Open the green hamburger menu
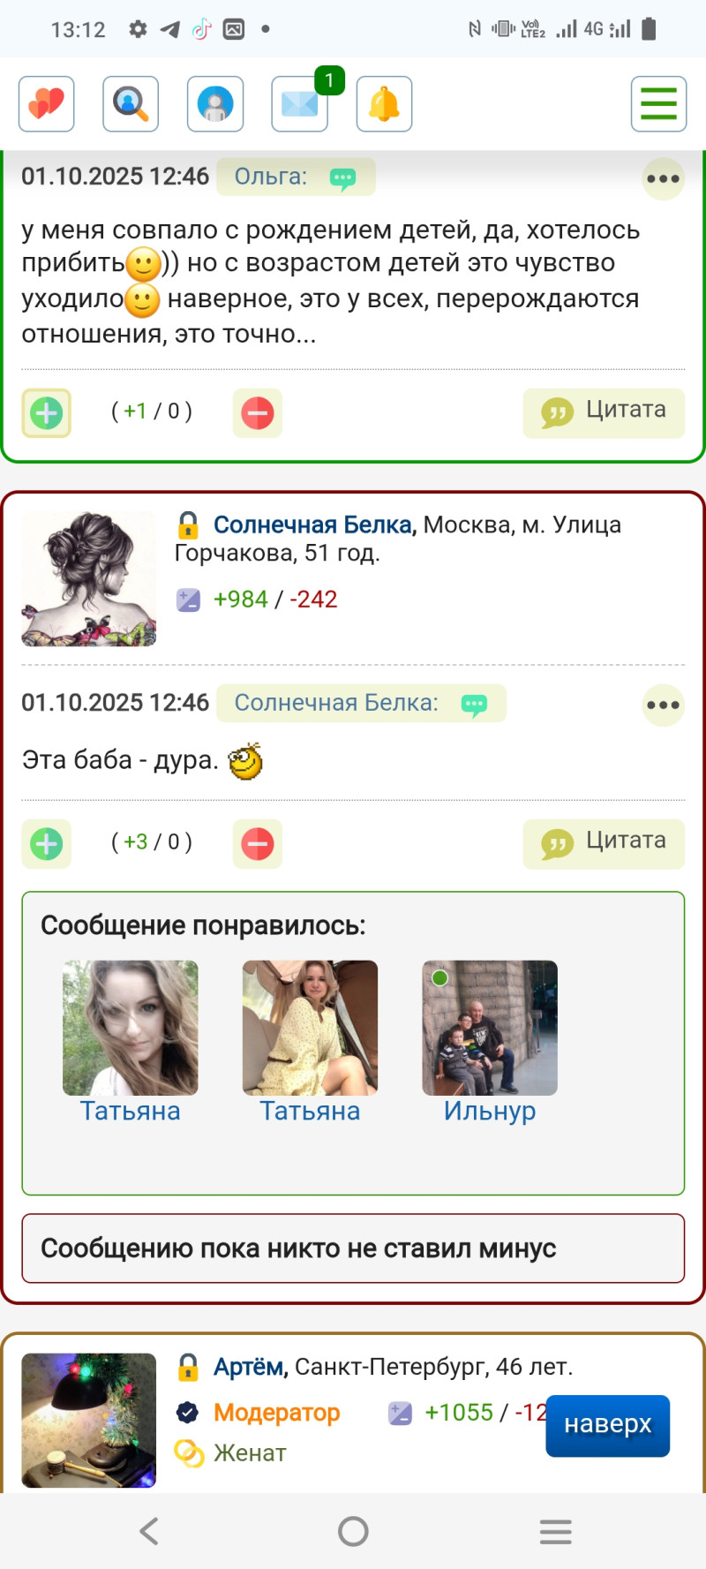Image resolution: width=706 pixels, height=1569 pixels. tap(659, 104)
